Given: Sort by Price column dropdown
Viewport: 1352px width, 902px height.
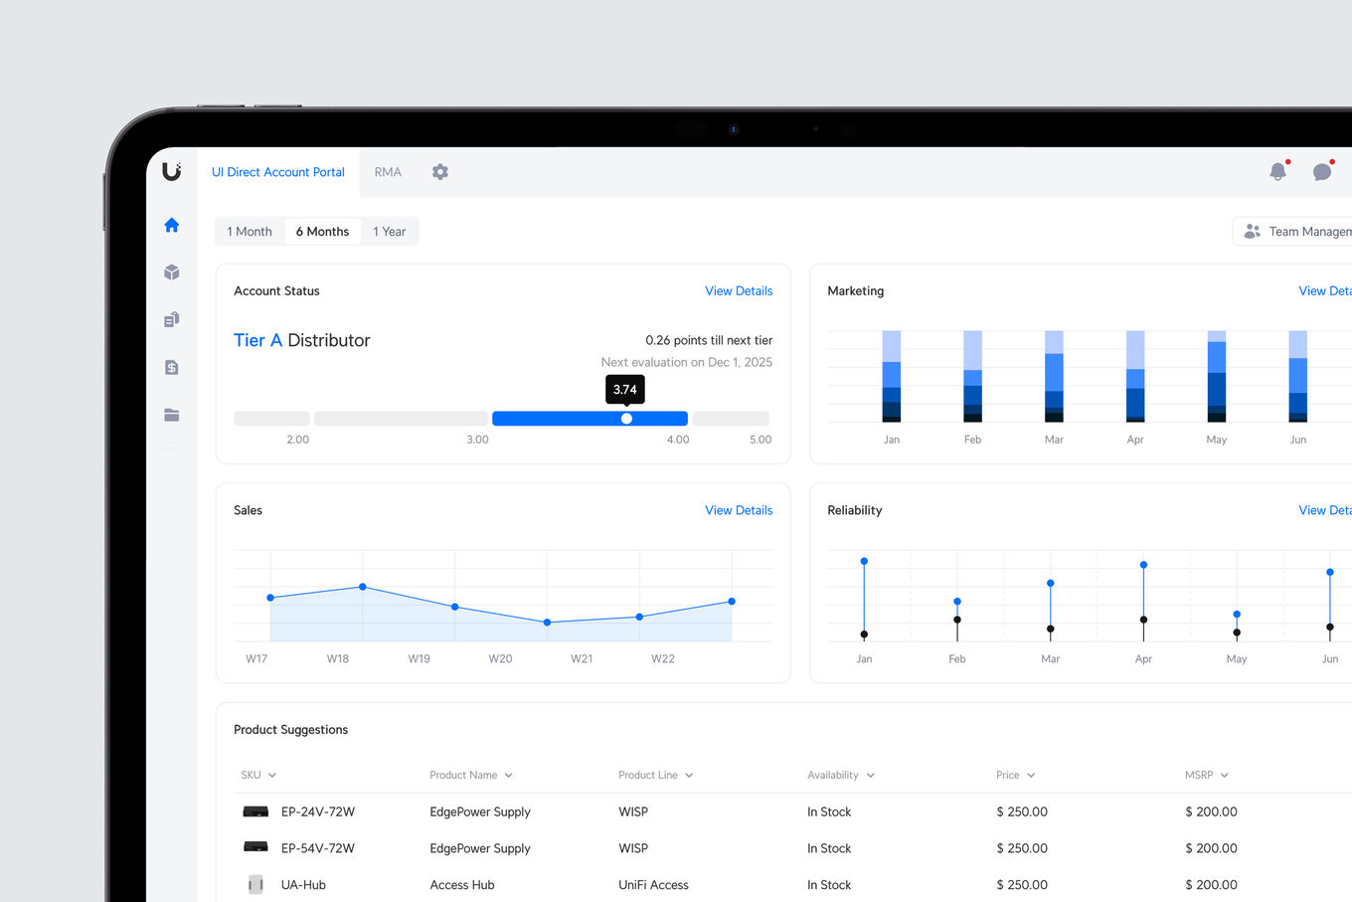Looking at the screenshot, I should (x=1016, y=775).
